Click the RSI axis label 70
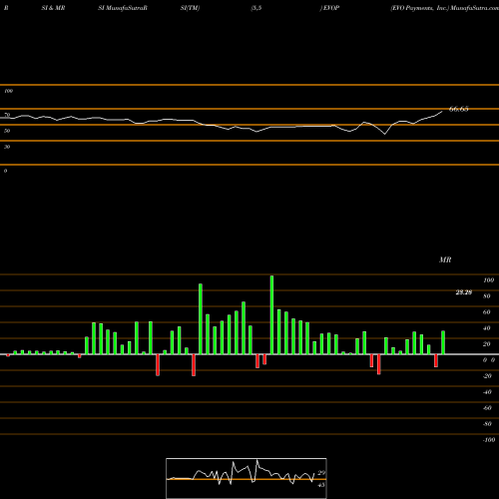The width and height of the screenshot is (499, 499). point(7,115)
